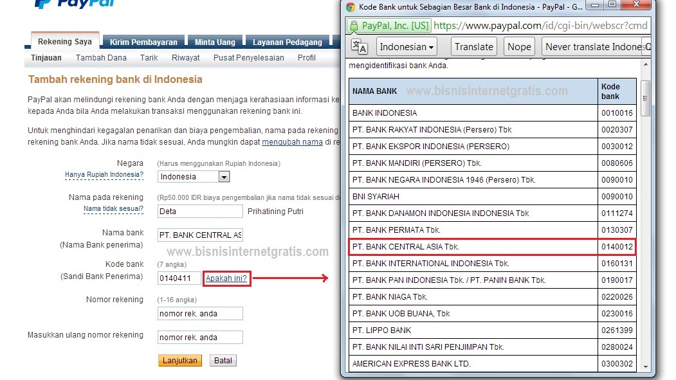Click the Apakah ini? link
This screenshot has width=676, height=380.
click(226, 278)
